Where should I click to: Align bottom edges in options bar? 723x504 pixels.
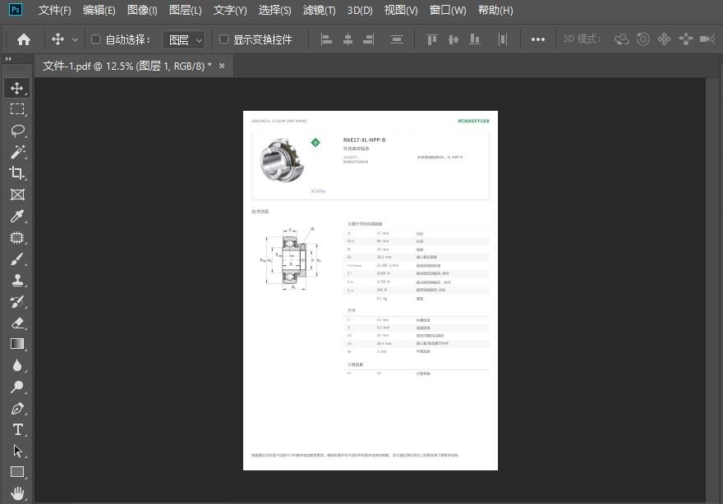click(475, 39)
